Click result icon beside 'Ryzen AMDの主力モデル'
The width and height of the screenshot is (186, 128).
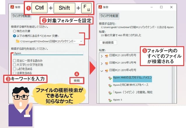pos(110,78)
